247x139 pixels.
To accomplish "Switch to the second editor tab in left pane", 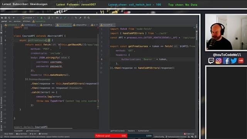I will [x=29, y=25].
